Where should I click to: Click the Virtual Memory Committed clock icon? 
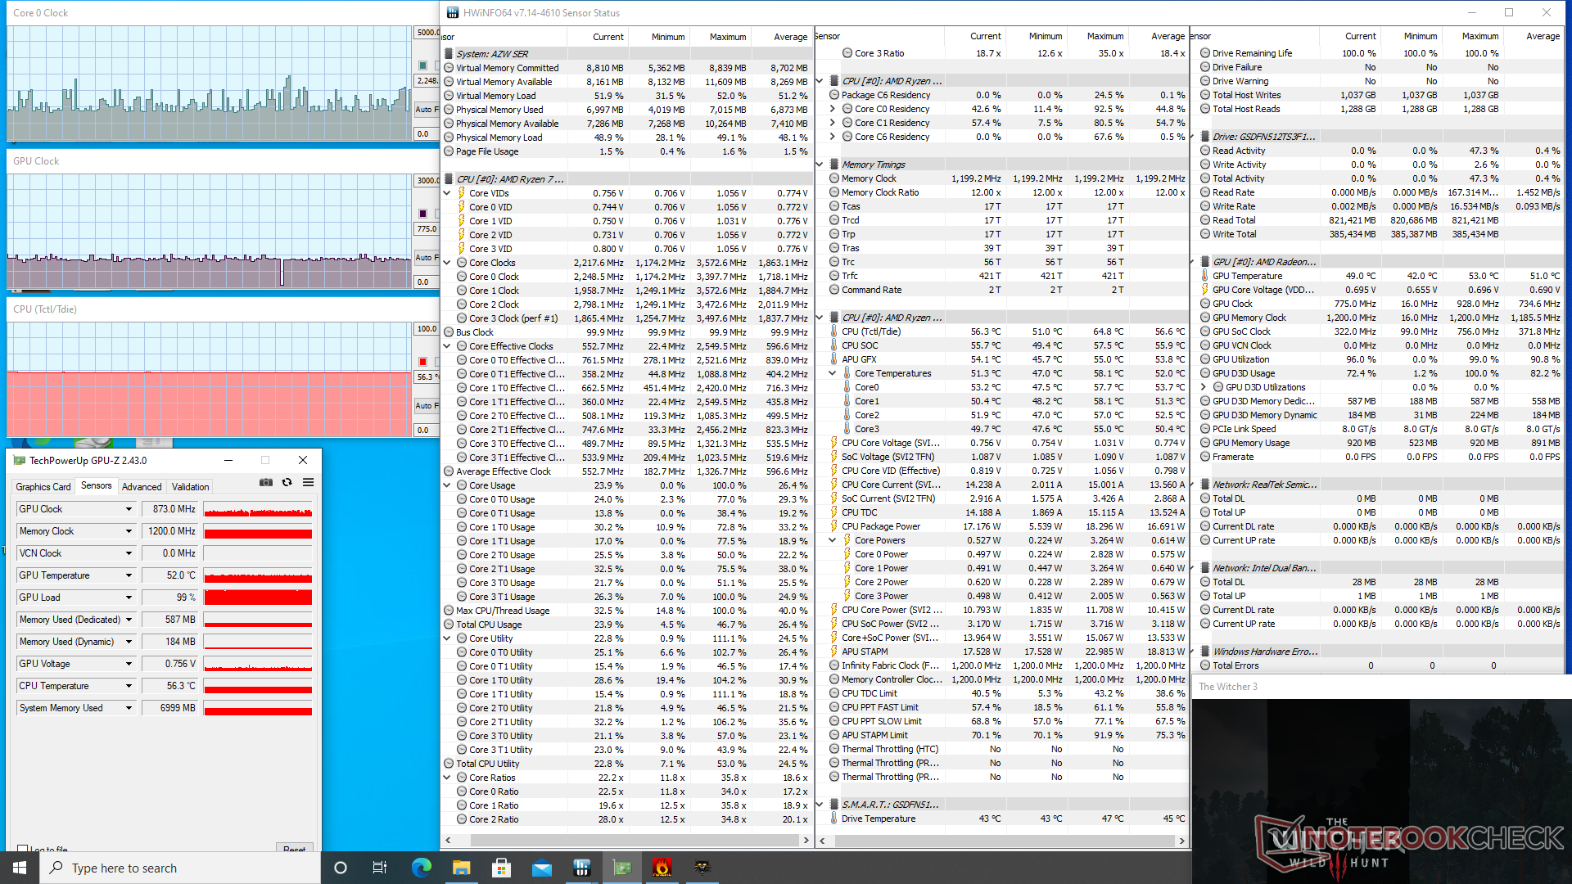[449, 68]
